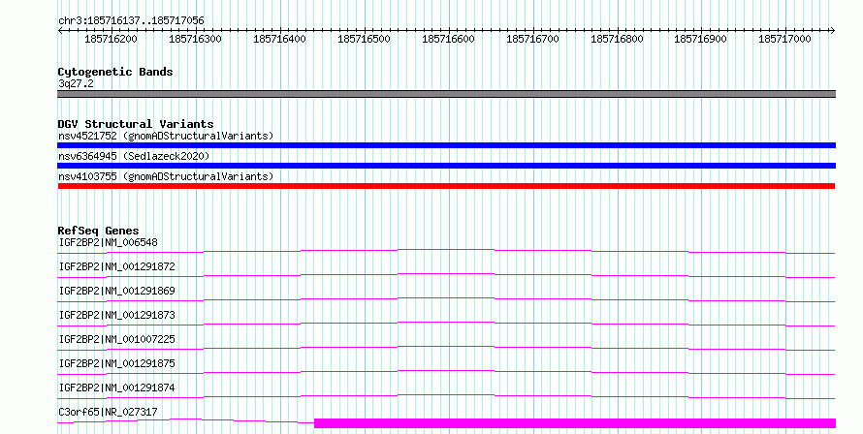Select transcript IGF2BP2|NM_001291875

click(x=116, y=363)
